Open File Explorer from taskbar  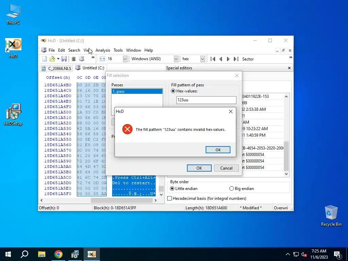pyautogui.click(x=41, y=254)
